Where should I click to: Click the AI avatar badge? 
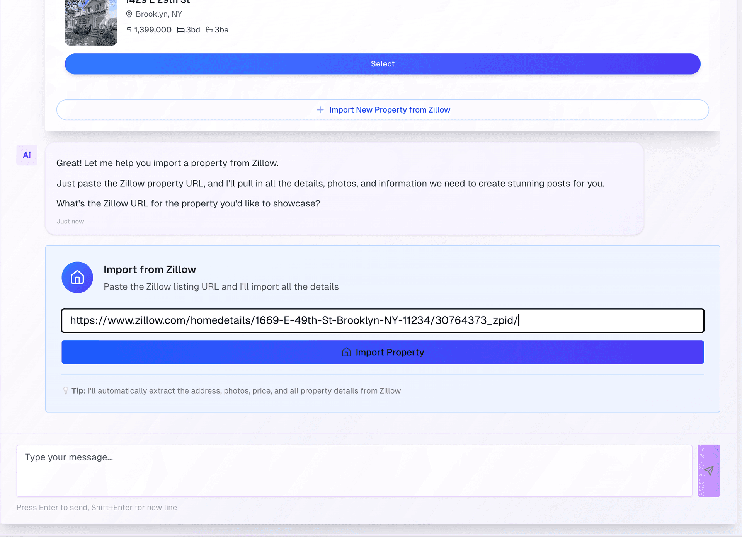[x=27, y=155]
